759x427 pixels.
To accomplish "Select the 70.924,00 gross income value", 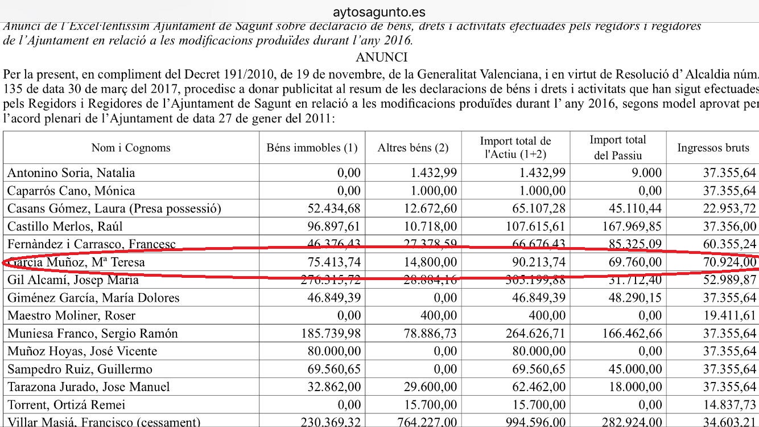I will [729, 262].
